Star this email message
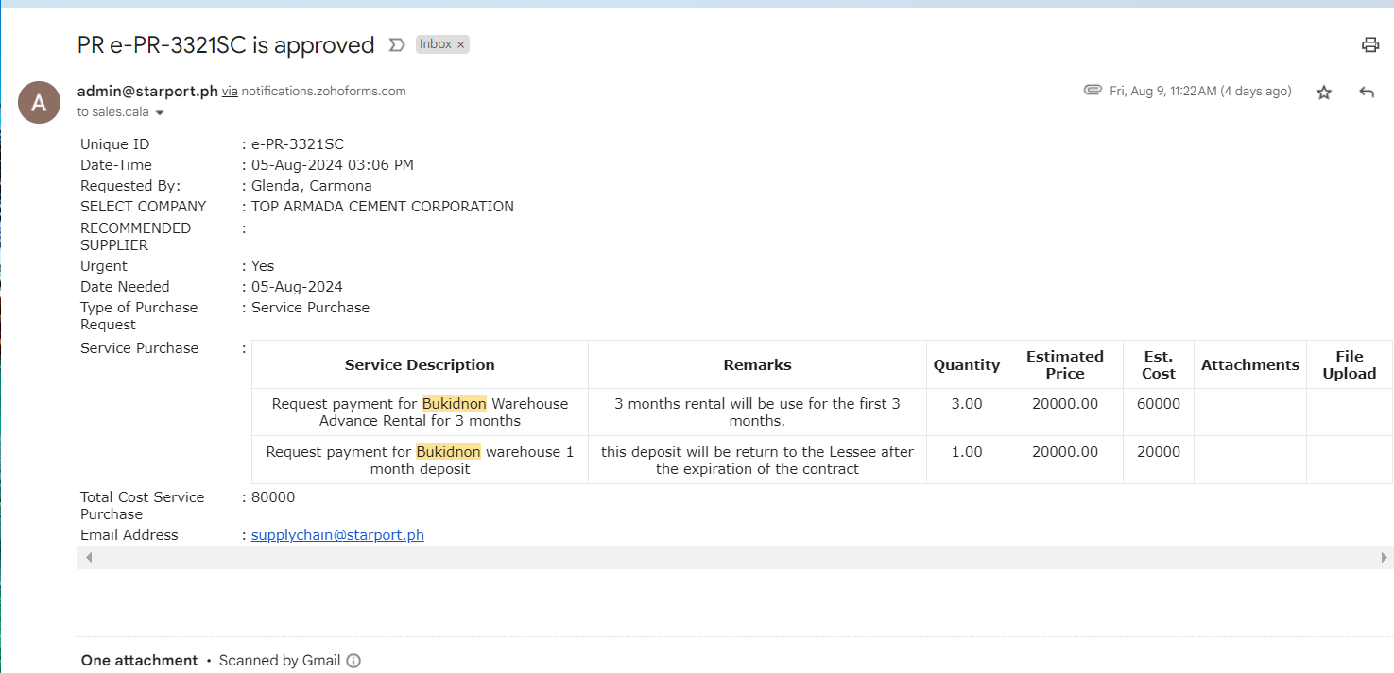Viewport: 1394px width, 673px height. click(x=1324, y=92)
